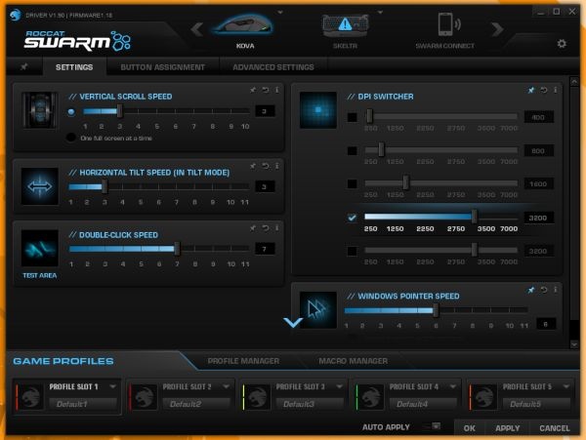Open the Profile Slot 2 dropdown arrow
Image resolution: width=586 pixels, height=440 pixels.
[227, 386]
